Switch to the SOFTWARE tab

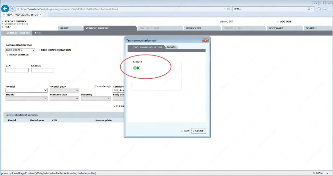click(x=284, y=28)
